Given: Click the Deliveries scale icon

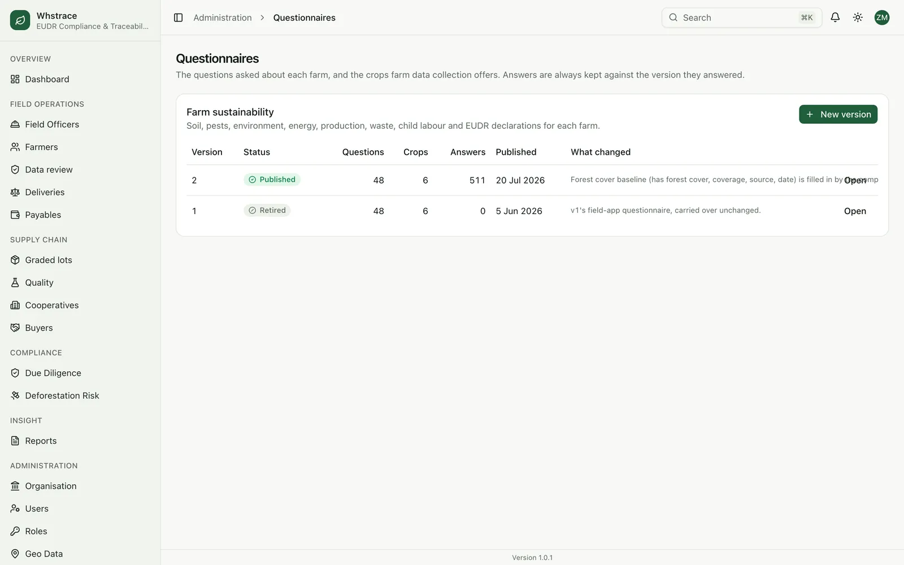Looking at the screenshot, I should [x=15, y=192].
